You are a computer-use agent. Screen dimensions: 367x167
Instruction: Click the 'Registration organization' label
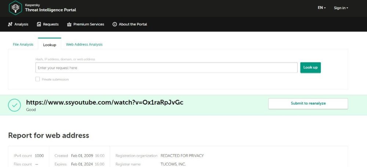[x=137, y=156]
